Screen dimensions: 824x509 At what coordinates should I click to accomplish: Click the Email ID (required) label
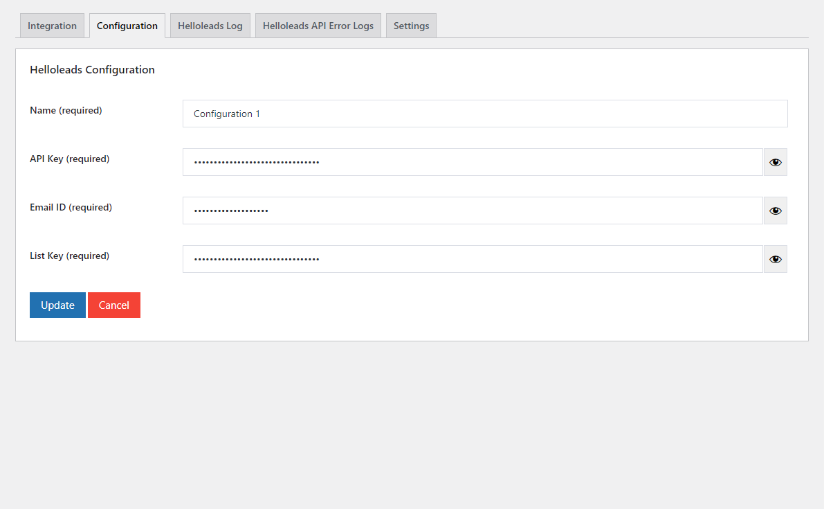pos(71,207)
